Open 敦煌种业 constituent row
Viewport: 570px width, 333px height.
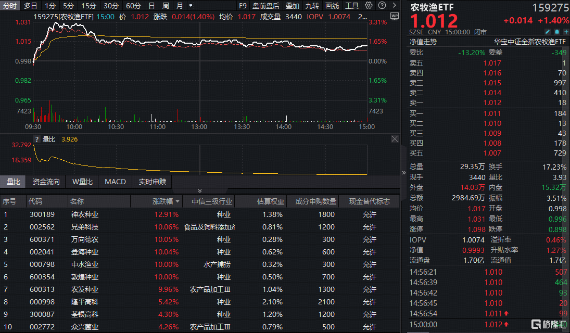click(200, 277)
